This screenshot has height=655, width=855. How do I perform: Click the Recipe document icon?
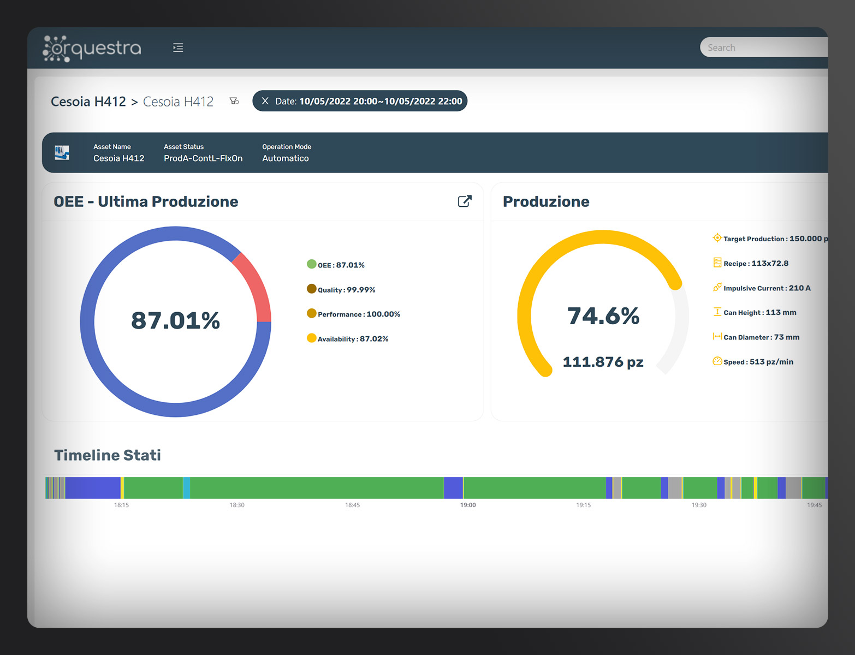pyautogui.click(x=717, y=263)
